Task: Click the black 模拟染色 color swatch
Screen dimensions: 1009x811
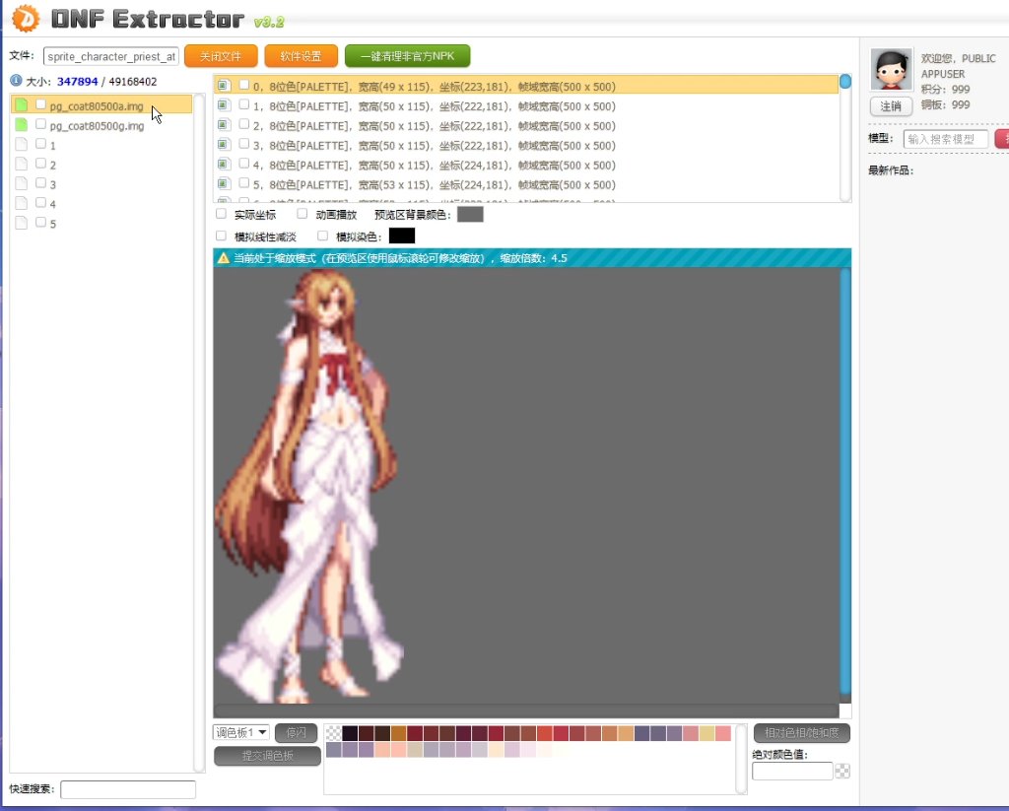Action: click(402, 236)
